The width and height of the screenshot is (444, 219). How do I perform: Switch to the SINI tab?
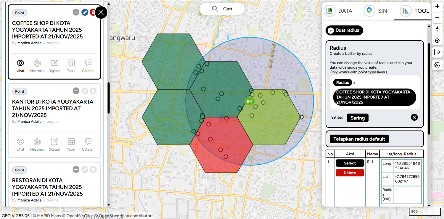click(377, 11)
